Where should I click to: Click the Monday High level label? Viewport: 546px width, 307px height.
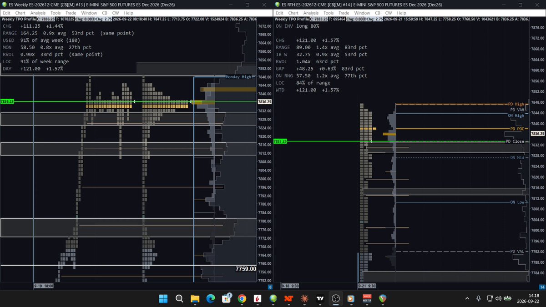click(x=238, y=77)
